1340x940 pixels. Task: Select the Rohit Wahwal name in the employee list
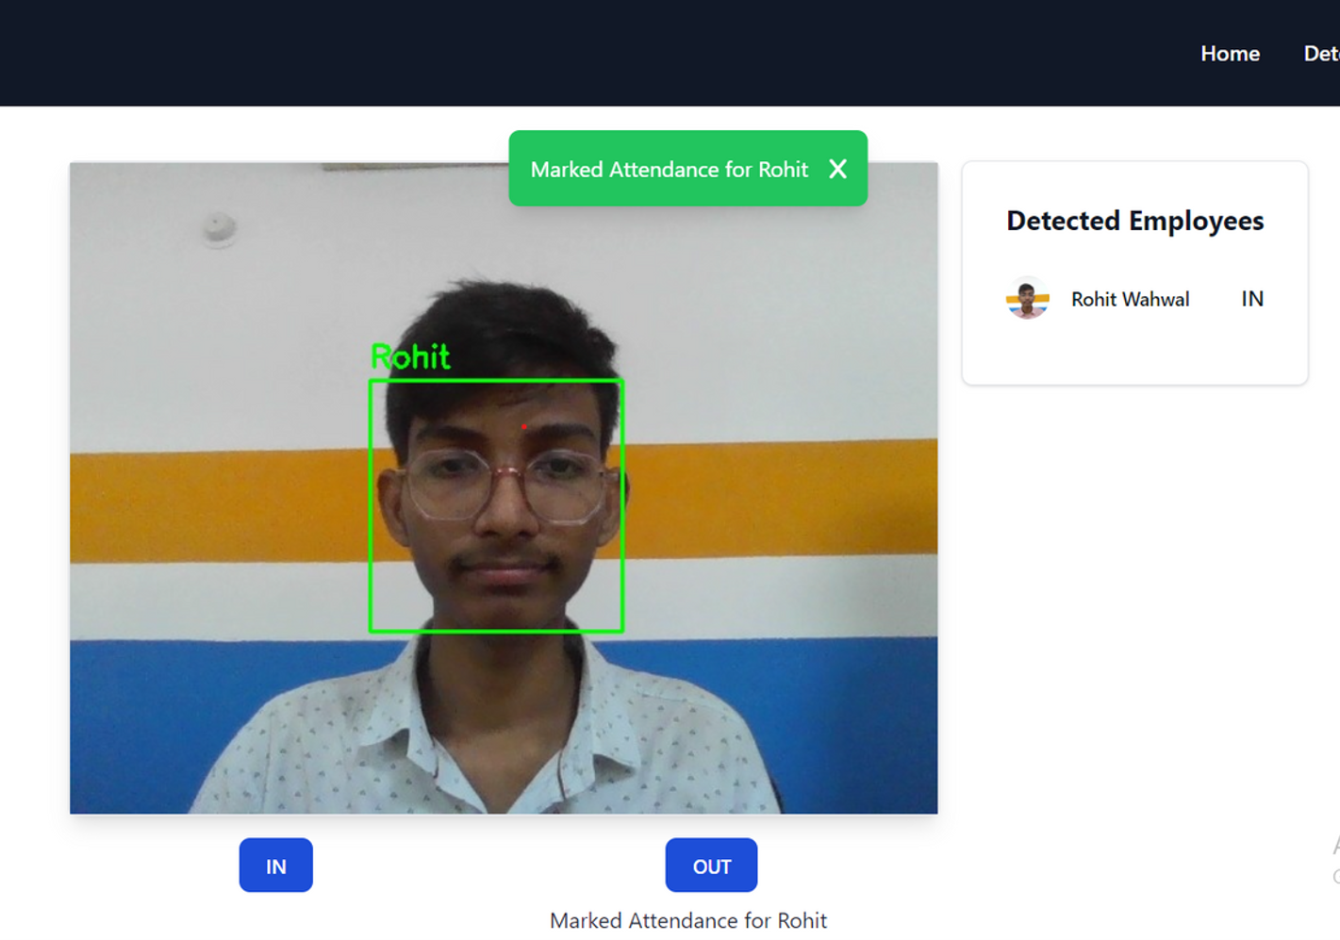1130,300
